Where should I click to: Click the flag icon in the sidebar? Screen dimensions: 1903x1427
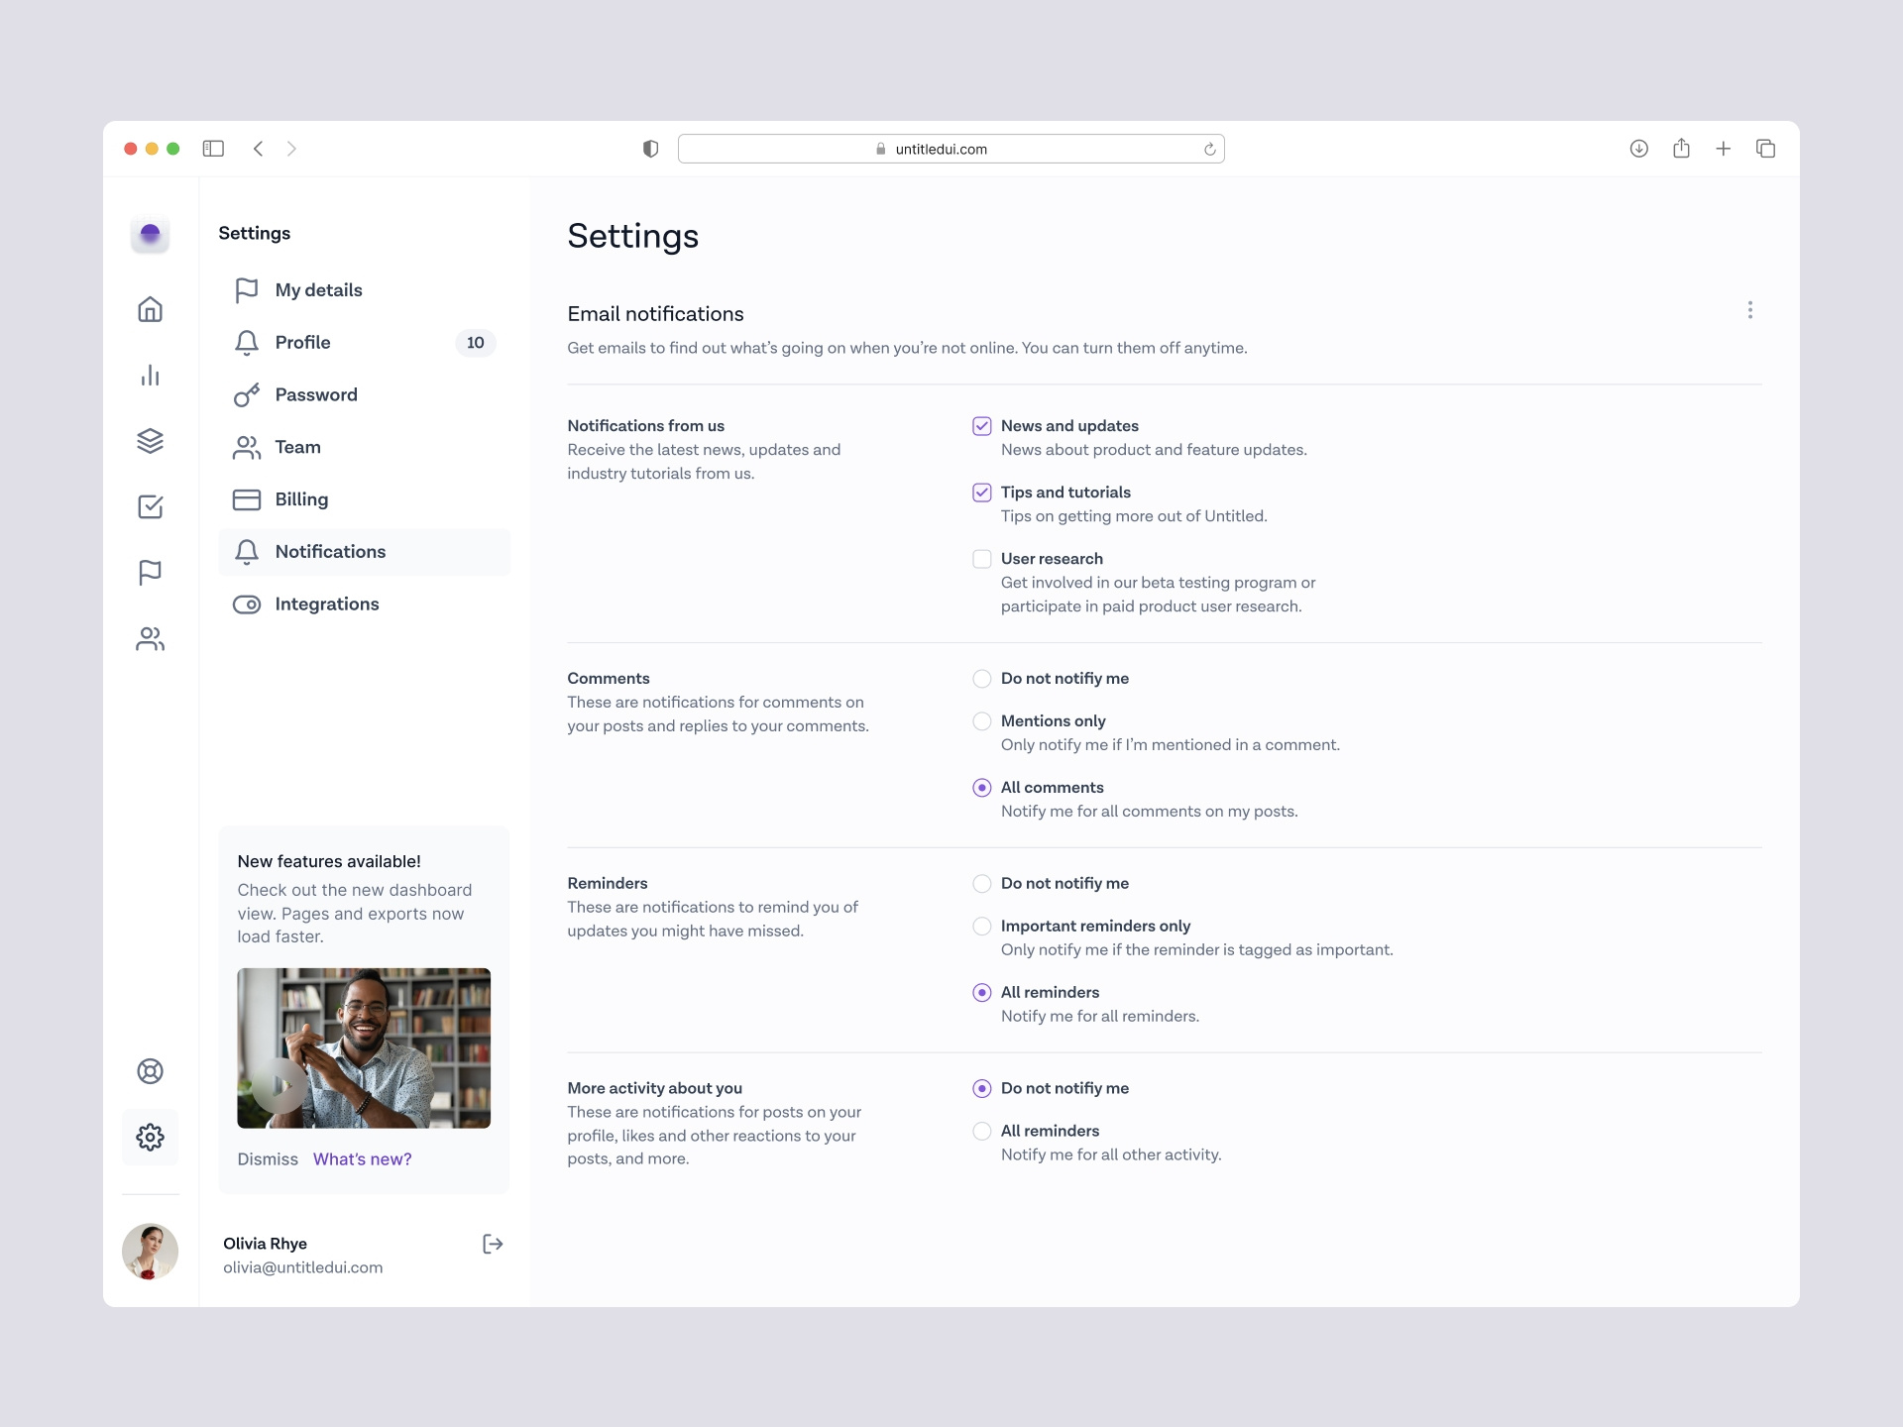(x=150, y=573)
